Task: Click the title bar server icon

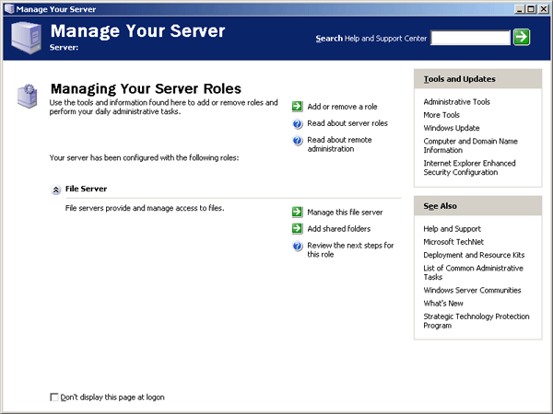Action: [9, 9]
